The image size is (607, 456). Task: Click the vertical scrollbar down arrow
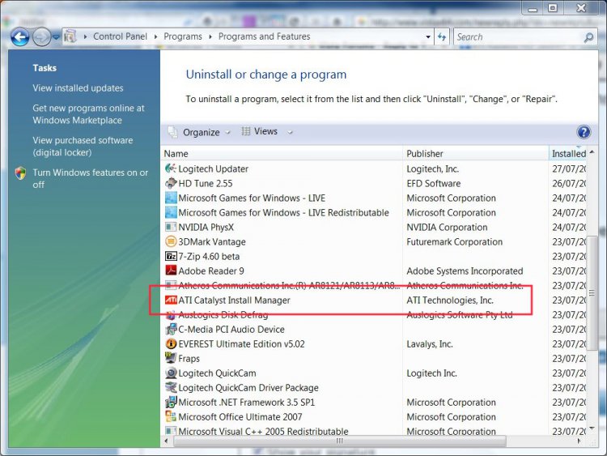592,428
